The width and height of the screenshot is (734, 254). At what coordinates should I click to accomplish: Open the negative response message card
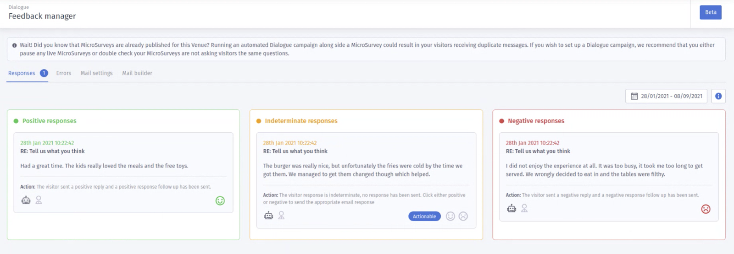tap(609, 177)
